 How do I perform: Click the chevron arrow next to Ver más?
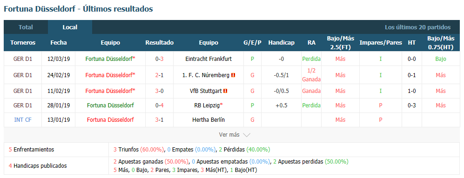(x=247, y=135)
